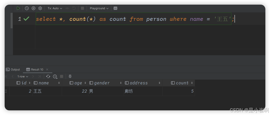Click inside the SQL select statement
Screen dimensions: 270x115
[133, 19]
